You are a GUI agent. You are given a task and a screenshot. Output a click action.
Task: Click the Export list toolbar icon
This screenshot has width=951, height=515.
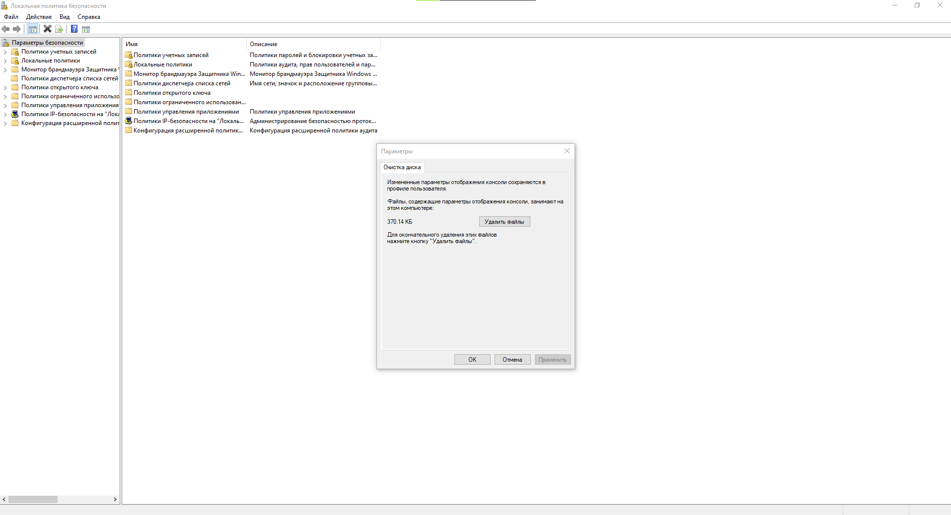[59, 29]
